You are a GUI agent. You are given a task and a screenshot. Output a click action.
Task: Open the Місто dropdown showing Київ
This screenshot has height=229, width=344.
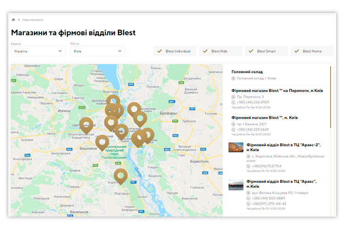point(98,51)
